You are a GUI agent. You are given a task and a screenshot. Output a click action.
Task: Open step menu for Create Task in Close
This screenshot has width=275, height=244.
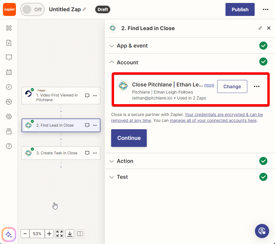click(95, 153)
